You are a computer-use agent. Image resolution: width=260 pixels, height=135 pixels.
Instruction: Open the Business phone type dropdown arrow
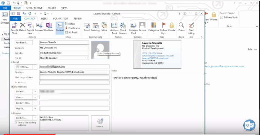tap(35, 92)
